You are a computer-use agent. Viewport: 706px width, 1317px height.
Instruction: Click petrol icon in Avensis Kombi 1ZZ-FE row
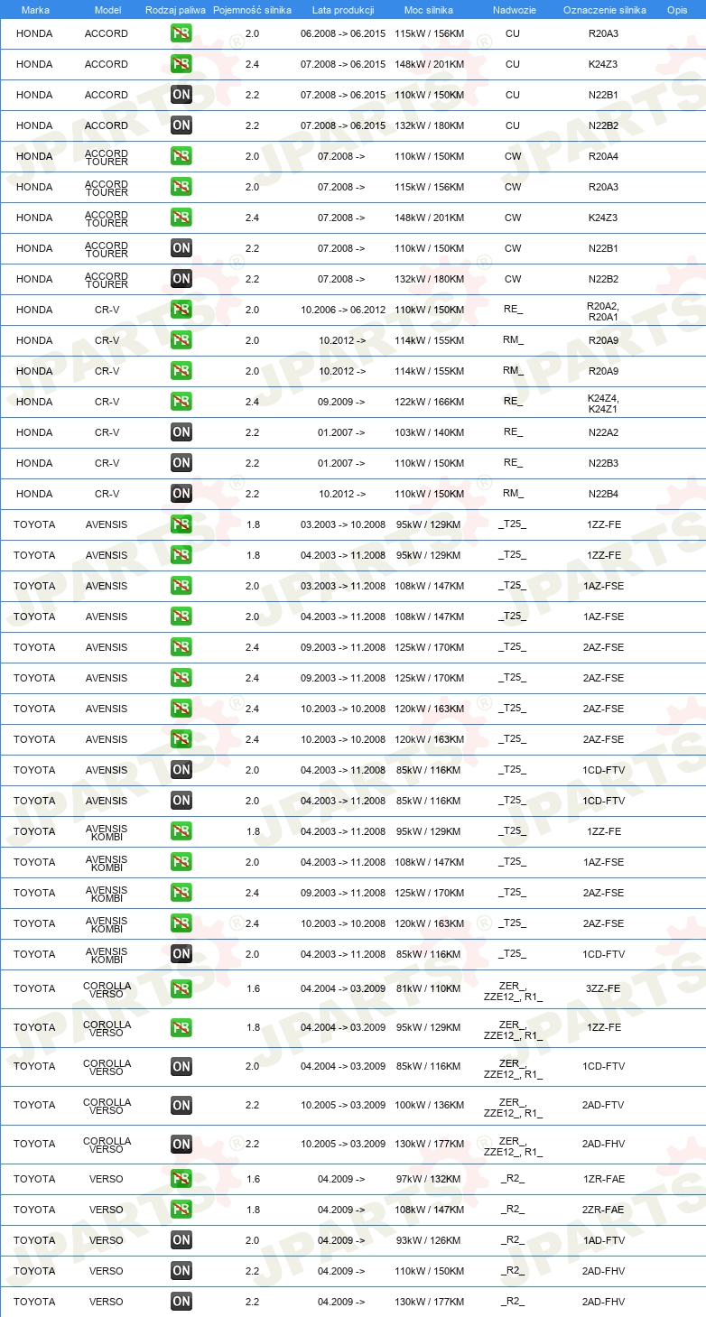point(181,831)
